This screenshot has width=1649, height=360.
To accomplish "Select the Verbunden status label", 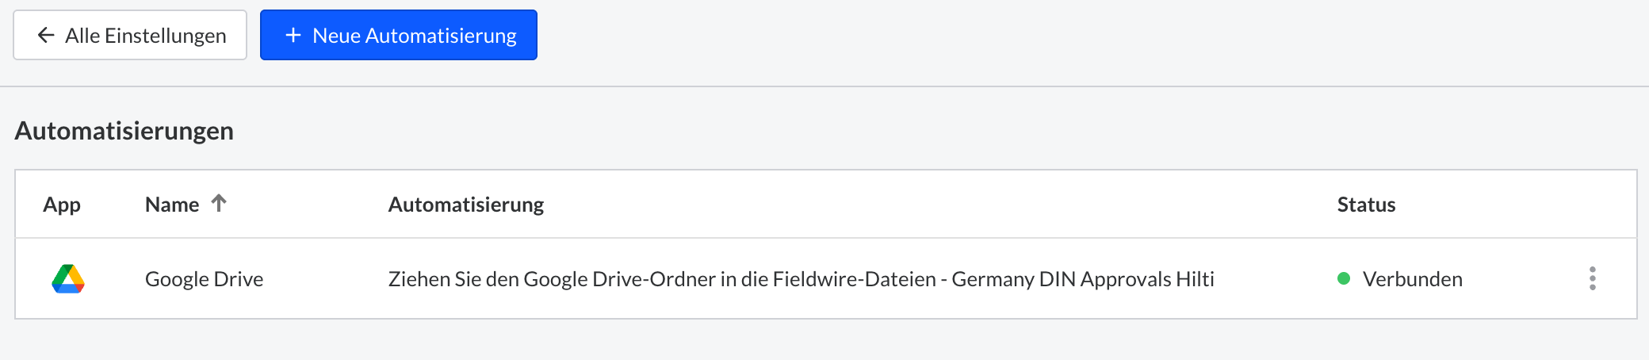I will click(x=1413, y=279).
